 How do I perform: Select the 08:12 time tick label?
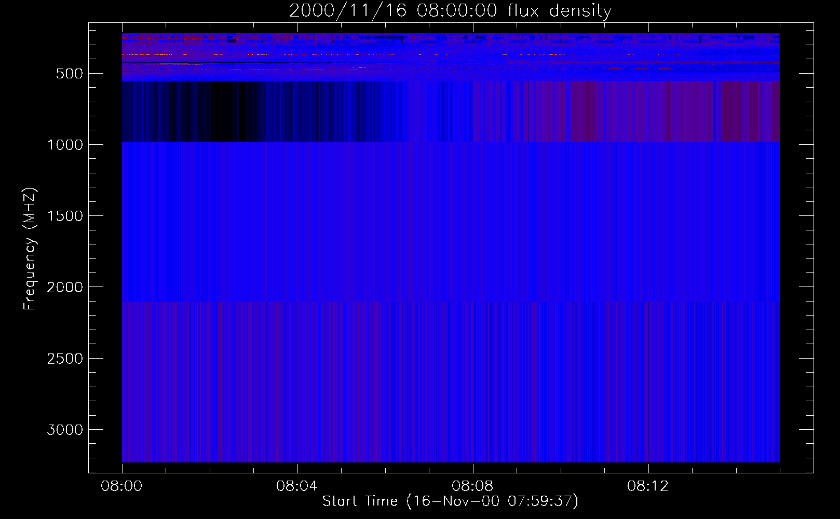(x=648, y=486)
